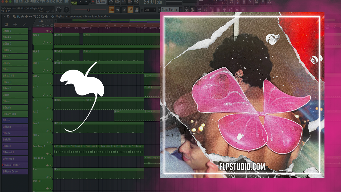Screen dimensions: 341x192
Task: Toggle the magnet snap icon in Playlist
Action: [8, 17]
